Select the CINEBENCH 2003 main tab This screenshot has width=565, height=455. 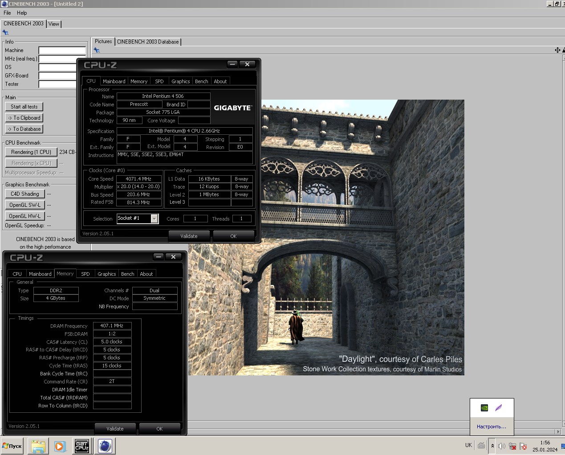[x=24, y=24]
